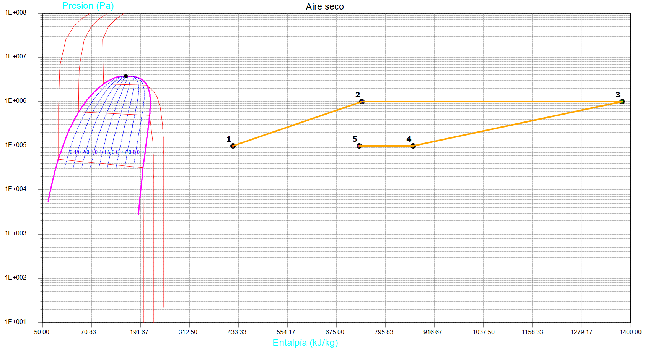Select the Entalpía (kJ/kg) axis label
645x351 pixels.
coord(305,343)
